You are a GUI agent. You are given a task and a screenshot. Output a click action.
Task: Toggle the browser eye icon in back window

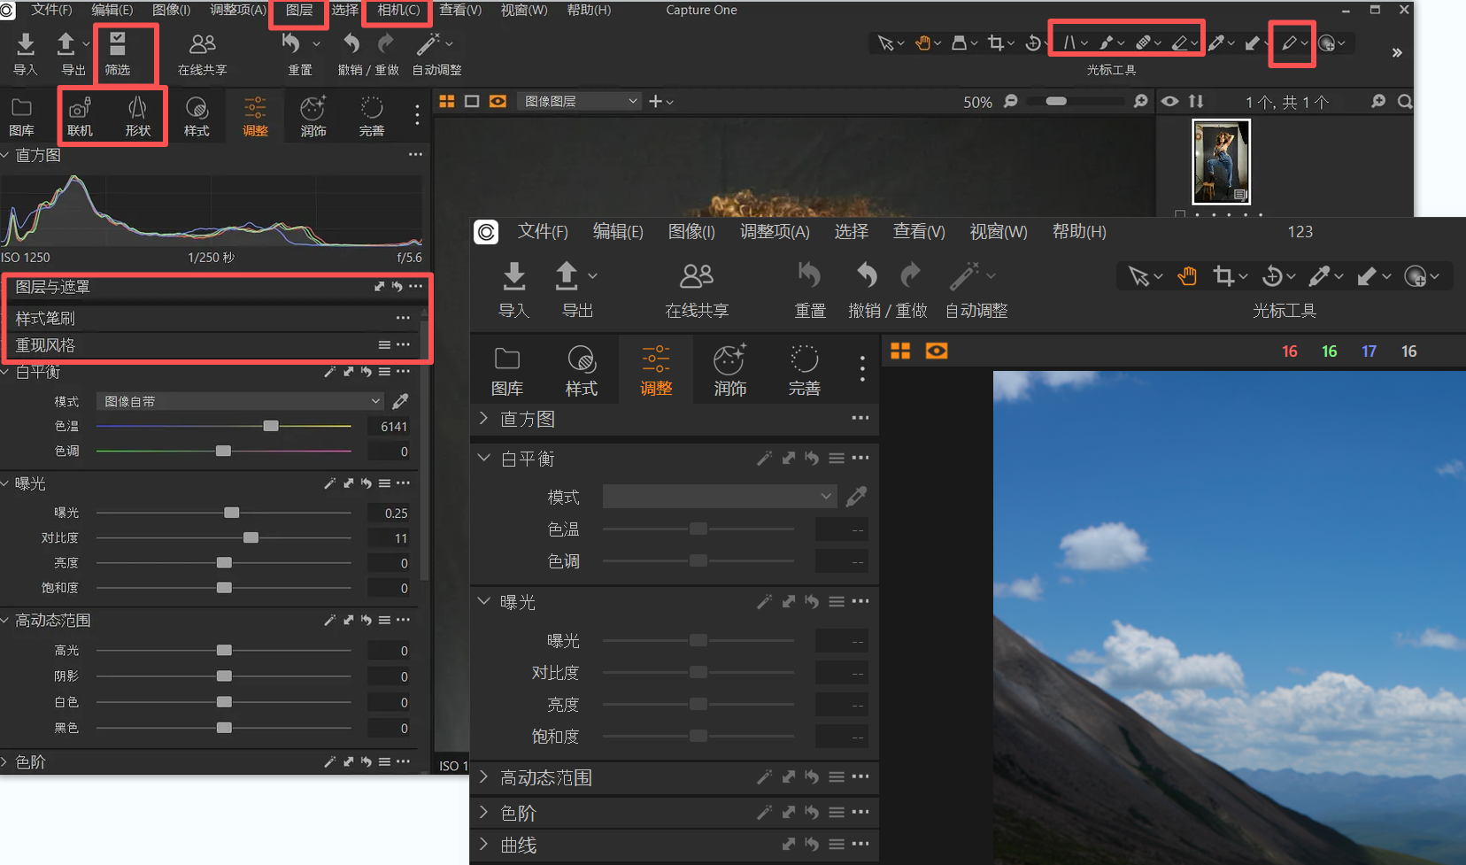pos(1169,101)
